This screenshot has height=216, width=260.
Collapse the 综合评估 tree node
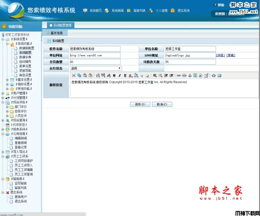pos(3,102)
